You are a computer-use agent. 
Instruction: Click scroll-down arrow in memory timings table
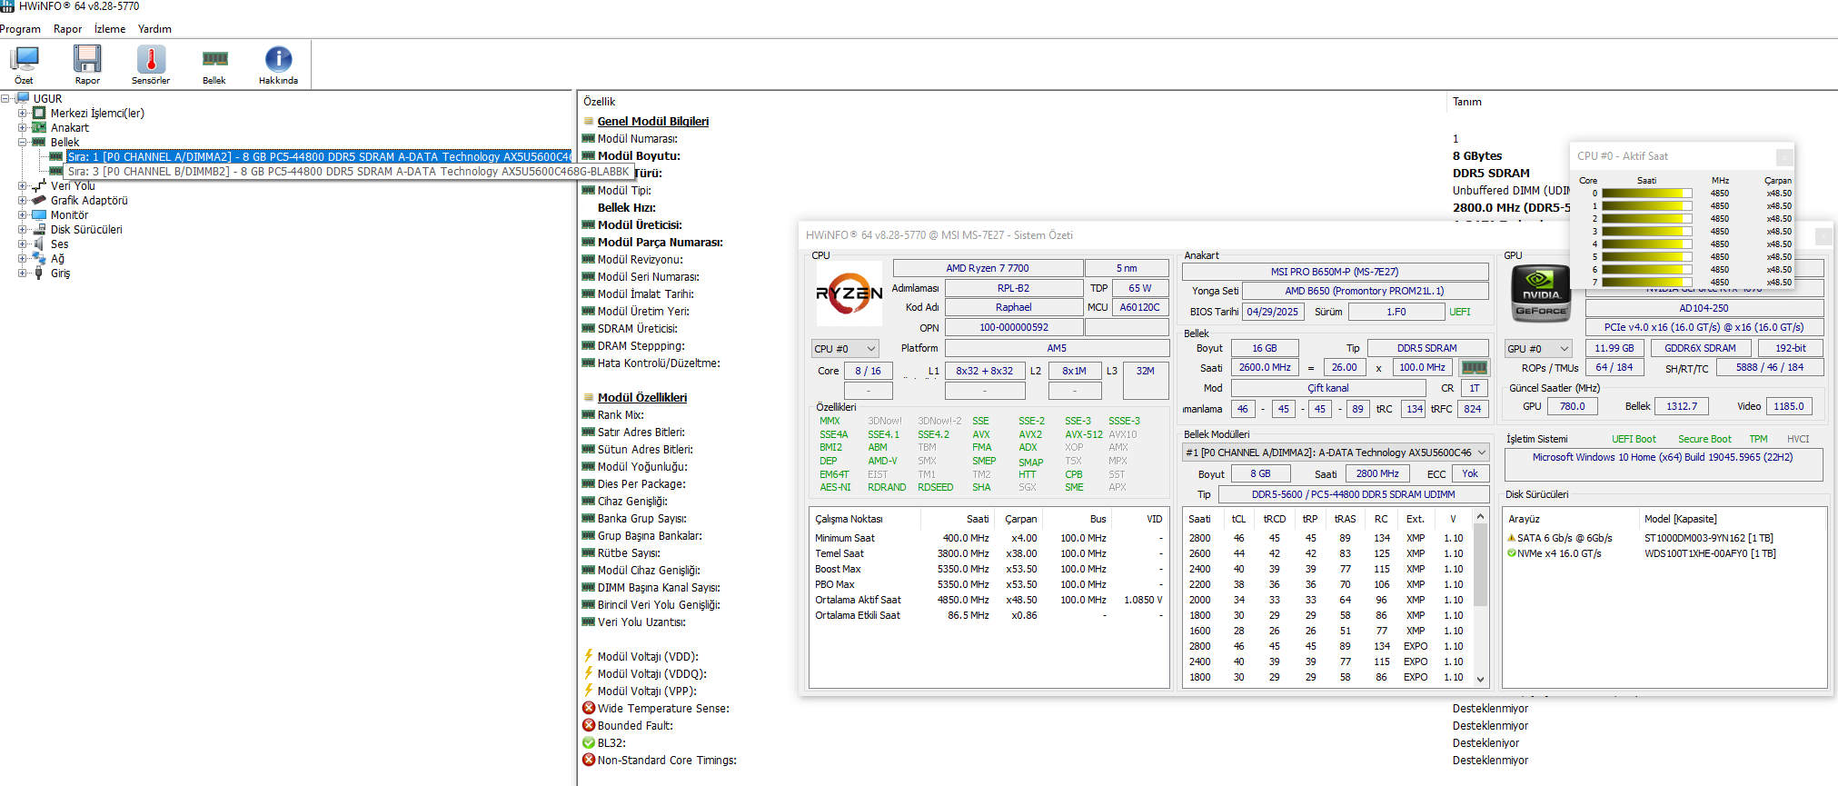[1481, 679]
